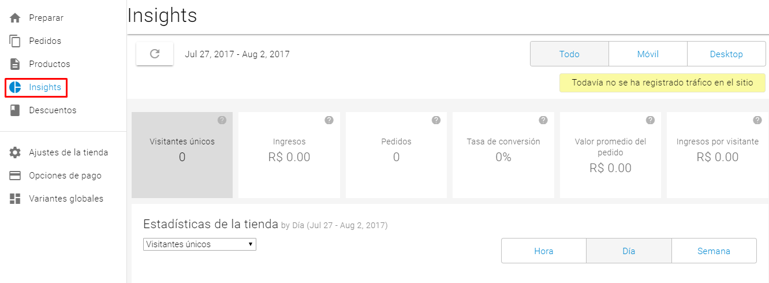Click help icon on Tasa de conversión
Viewport: 769px width, 283px height.
coord(543,120)
